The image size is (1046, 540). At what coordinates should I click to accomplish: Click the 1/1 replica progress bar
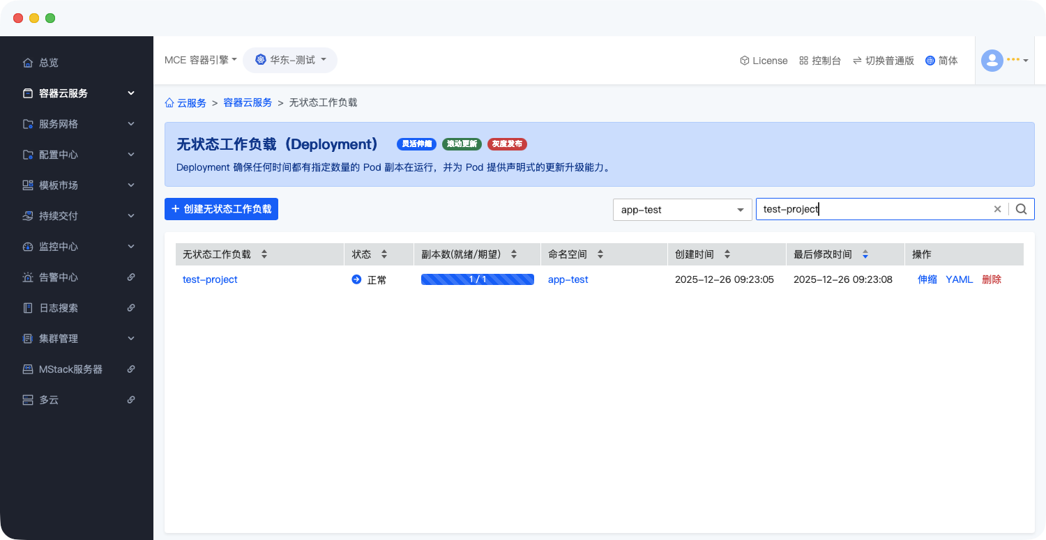(x=477, y=279)
